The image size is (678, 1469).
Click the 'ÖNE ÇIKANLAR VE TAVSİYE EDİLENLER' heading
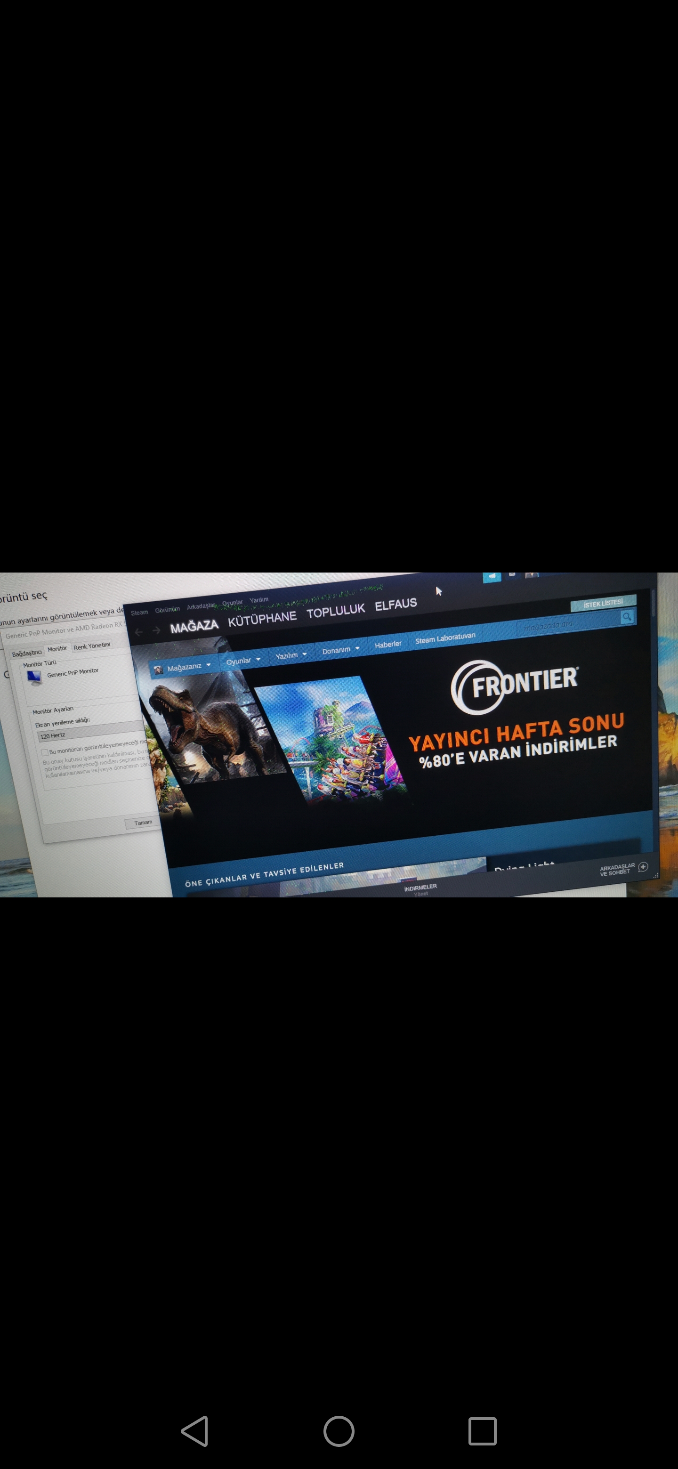tap(265, 874)
